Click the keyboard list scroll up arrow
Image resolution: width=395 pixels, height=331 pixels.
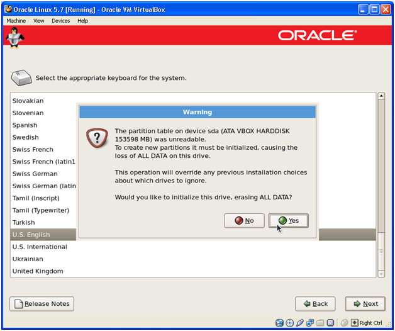tap(381, 96)
